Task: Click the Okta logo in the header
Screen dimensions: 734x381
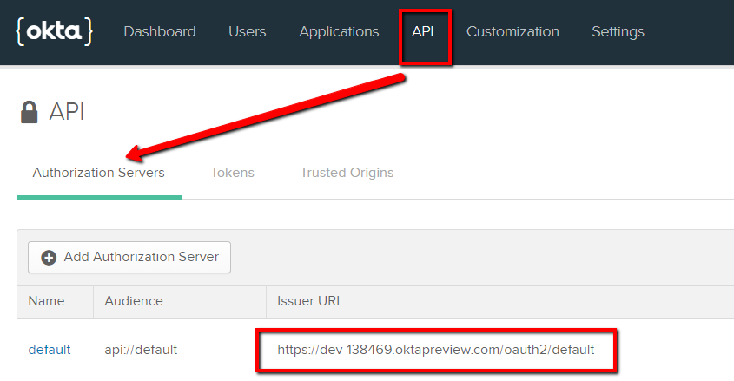Action: [x=54, y=31]
